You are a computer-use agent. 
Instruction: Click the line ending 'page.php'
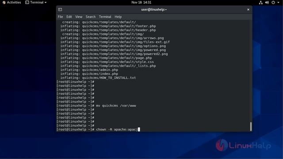[x=106, y=58]
